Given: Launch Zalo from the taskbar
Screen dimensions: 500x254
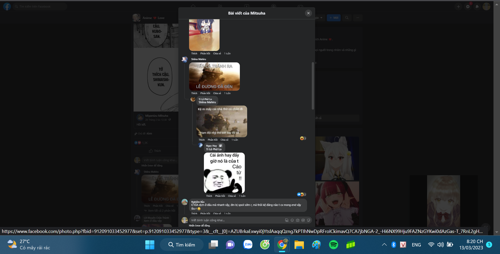Looking at the screenshot, I should pyautogui.click(x=248, y=245).
